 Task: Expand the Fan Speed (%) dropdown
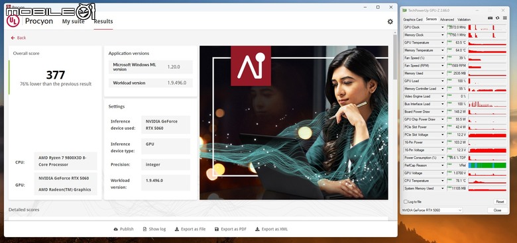(443, 58)
